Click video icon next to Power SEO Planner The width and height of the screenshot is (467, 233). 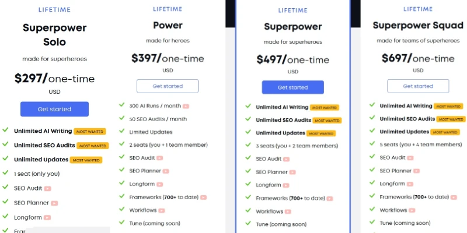click(x=166, y=171)
